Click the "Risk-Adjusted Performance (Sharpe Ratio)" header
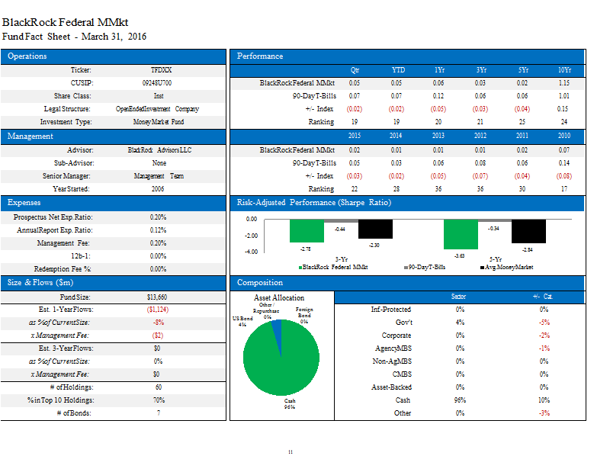This screenshot has height=472, width=610. point(407,203)
